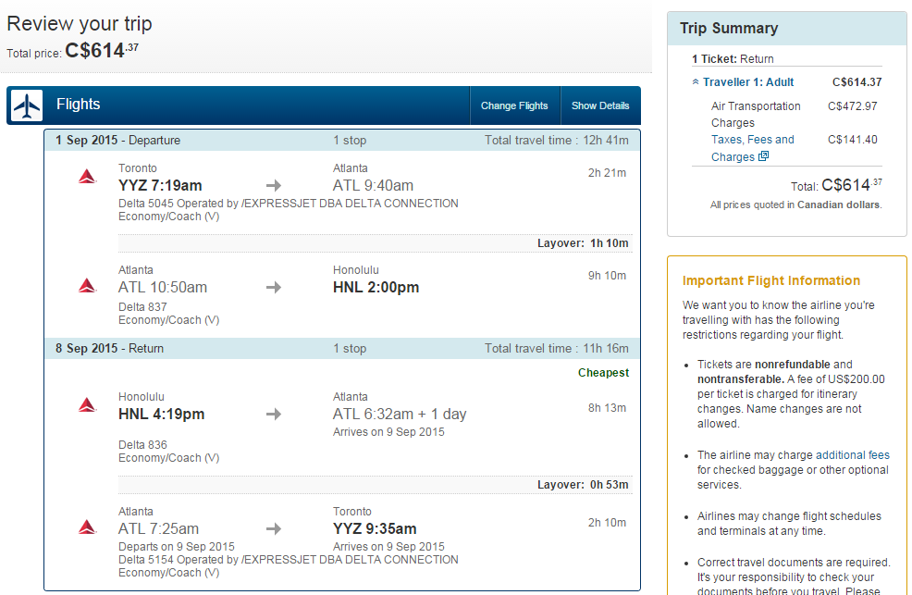Click Delta logo beside ATL 10:50am flight
The image size is (912, 595).
87,286
